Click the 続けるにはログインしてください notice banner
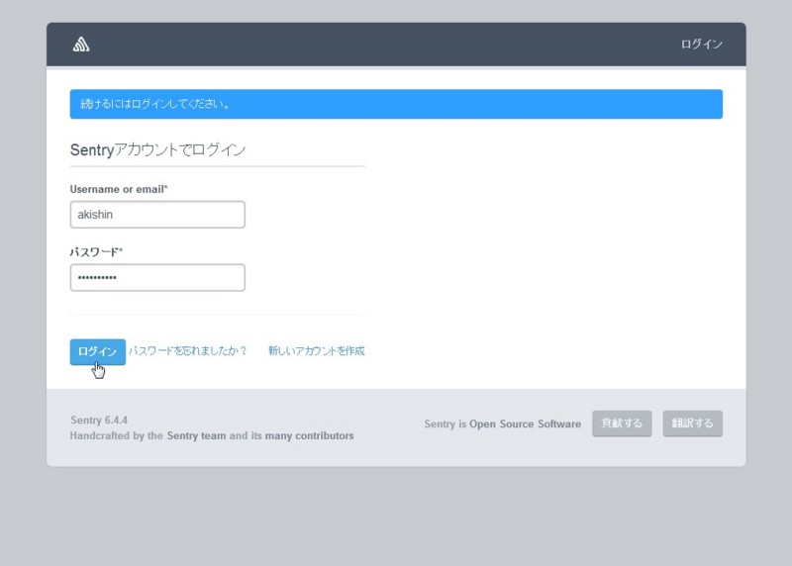792x566 pixels. 396,104
